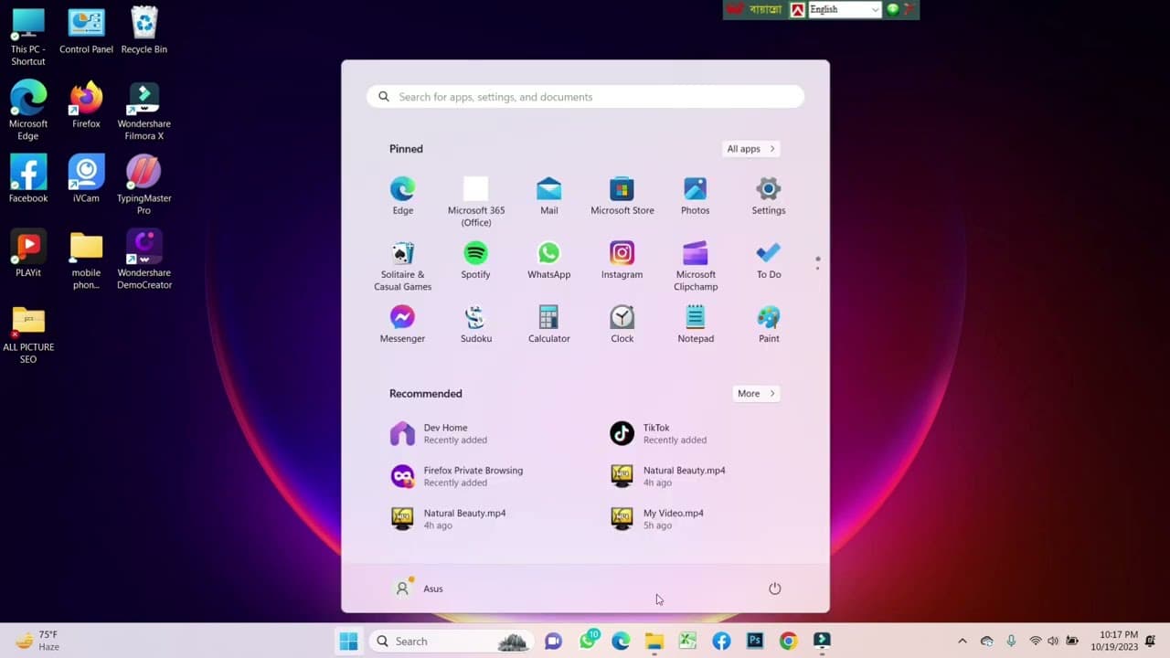The height and width of the screenshot is (658, 1170).
Task: Open the Sudoku game
Action: tap(475, 324)
